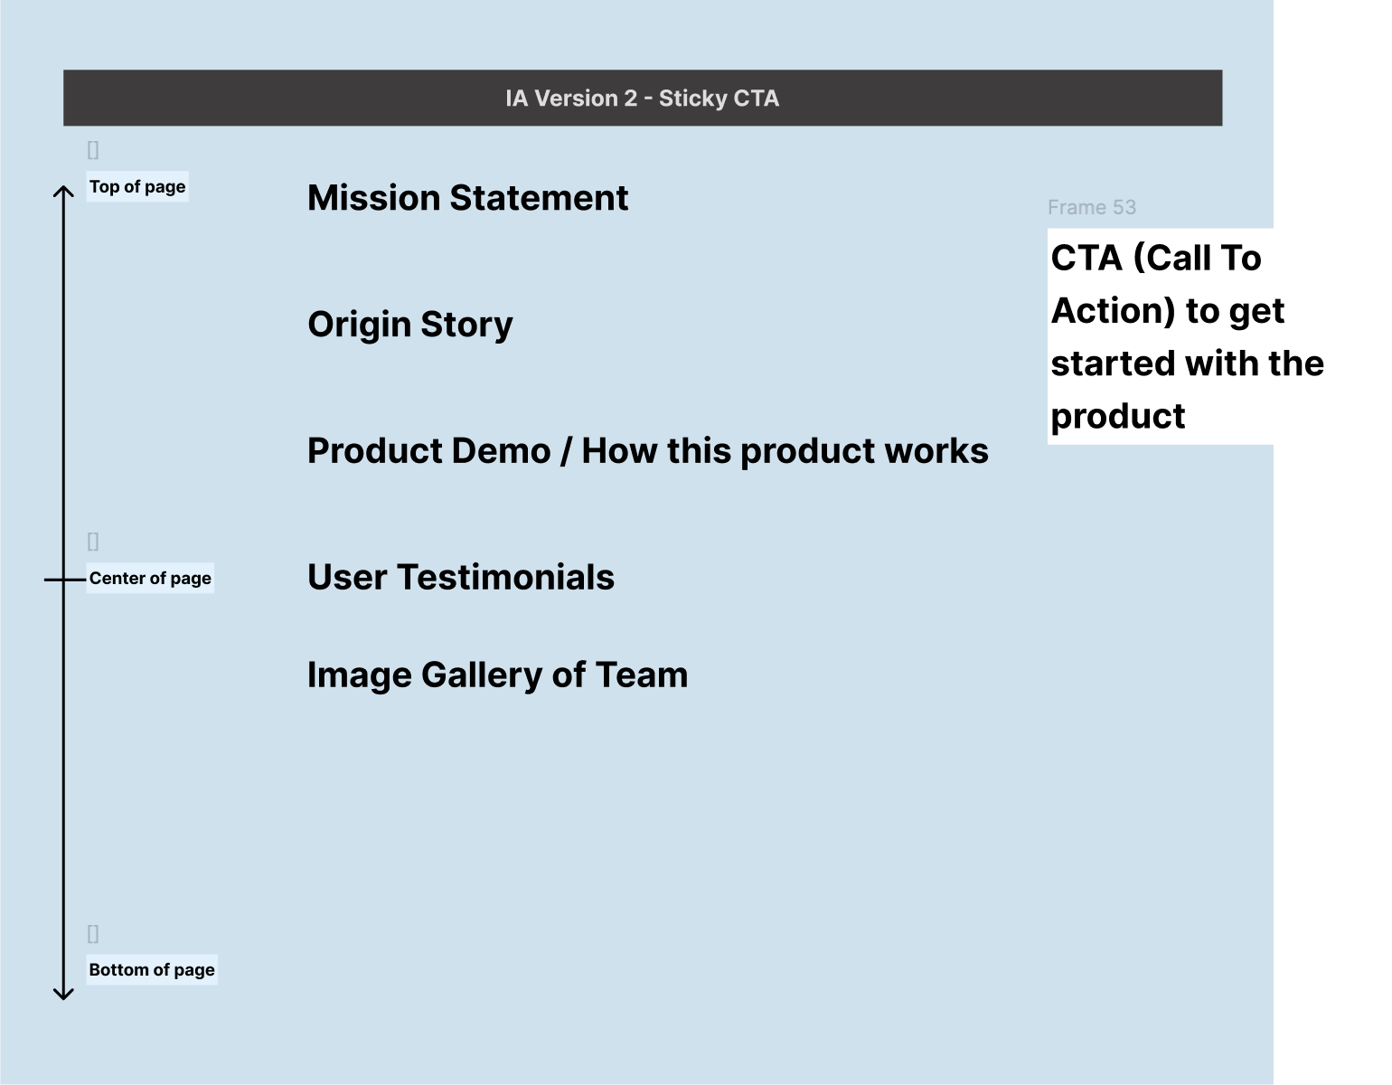Click the Frame 53 label
The image size is (1392, 1085).
[x=1092, y=207]
